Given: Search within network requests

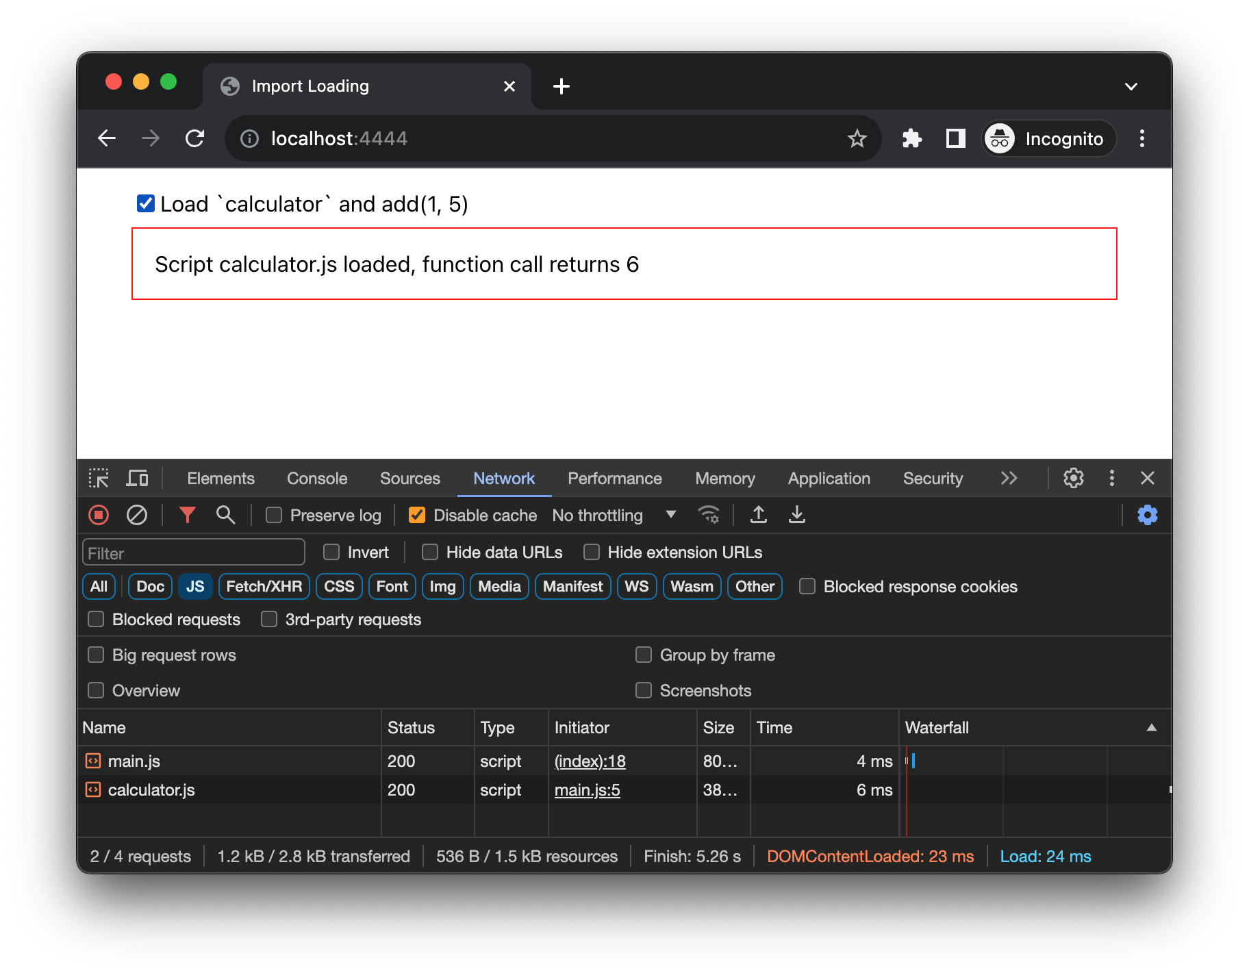Looking at the screenshot, I should 226,515.
